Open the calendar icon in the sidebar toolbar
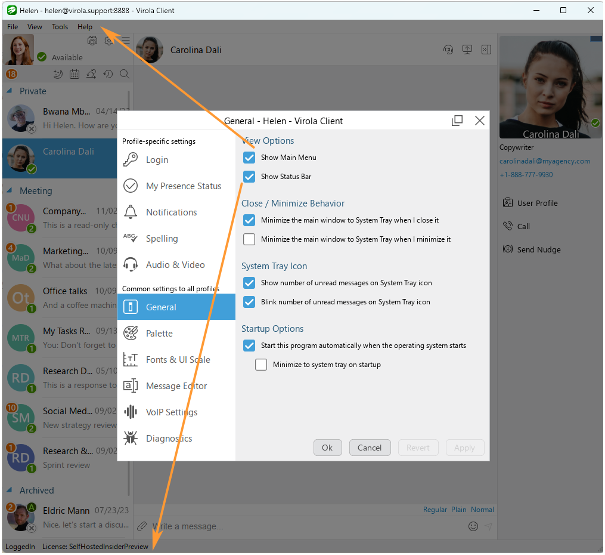Viewport: 605px width, 555px height. 74,74
